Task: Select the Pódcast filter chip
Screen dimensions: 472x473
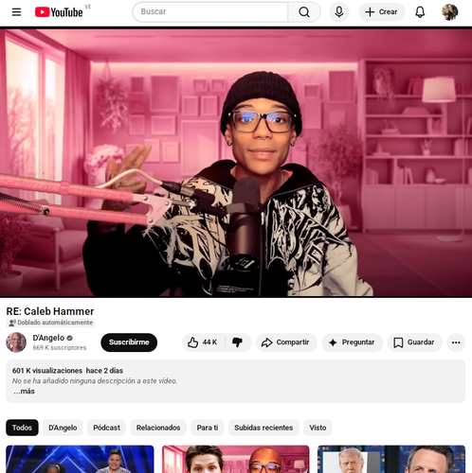Action: pyautogui.click(x=106, y=428)
